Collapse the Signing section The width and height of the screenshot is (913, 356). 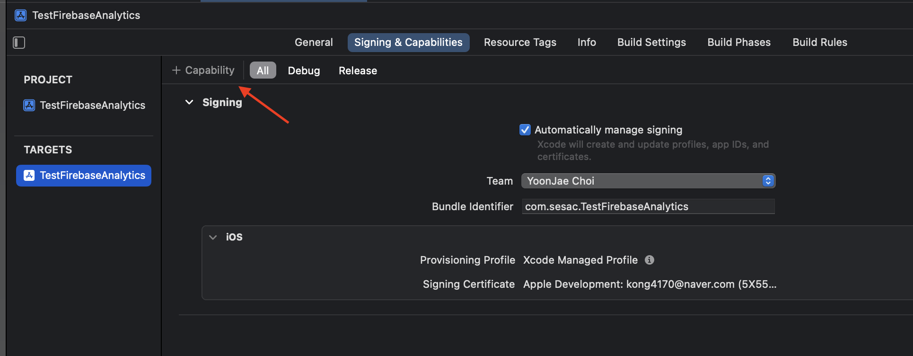pos(189,102)
